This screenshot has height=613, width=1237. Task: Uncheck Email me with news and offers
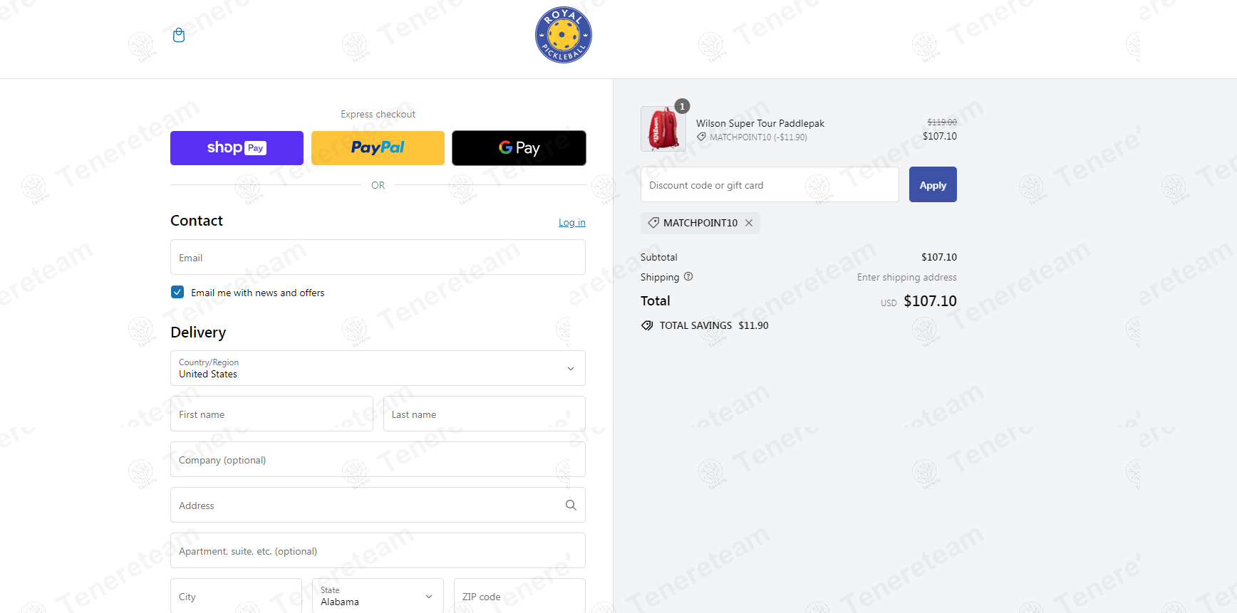pos(177,292)
